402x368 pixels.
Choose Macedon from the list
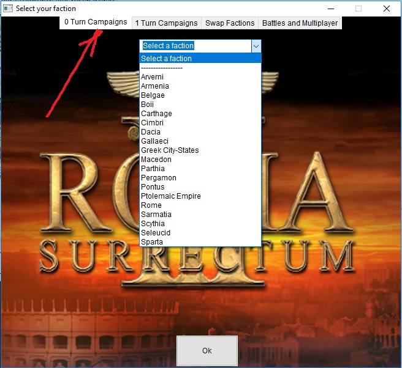[x=200, y=160]
